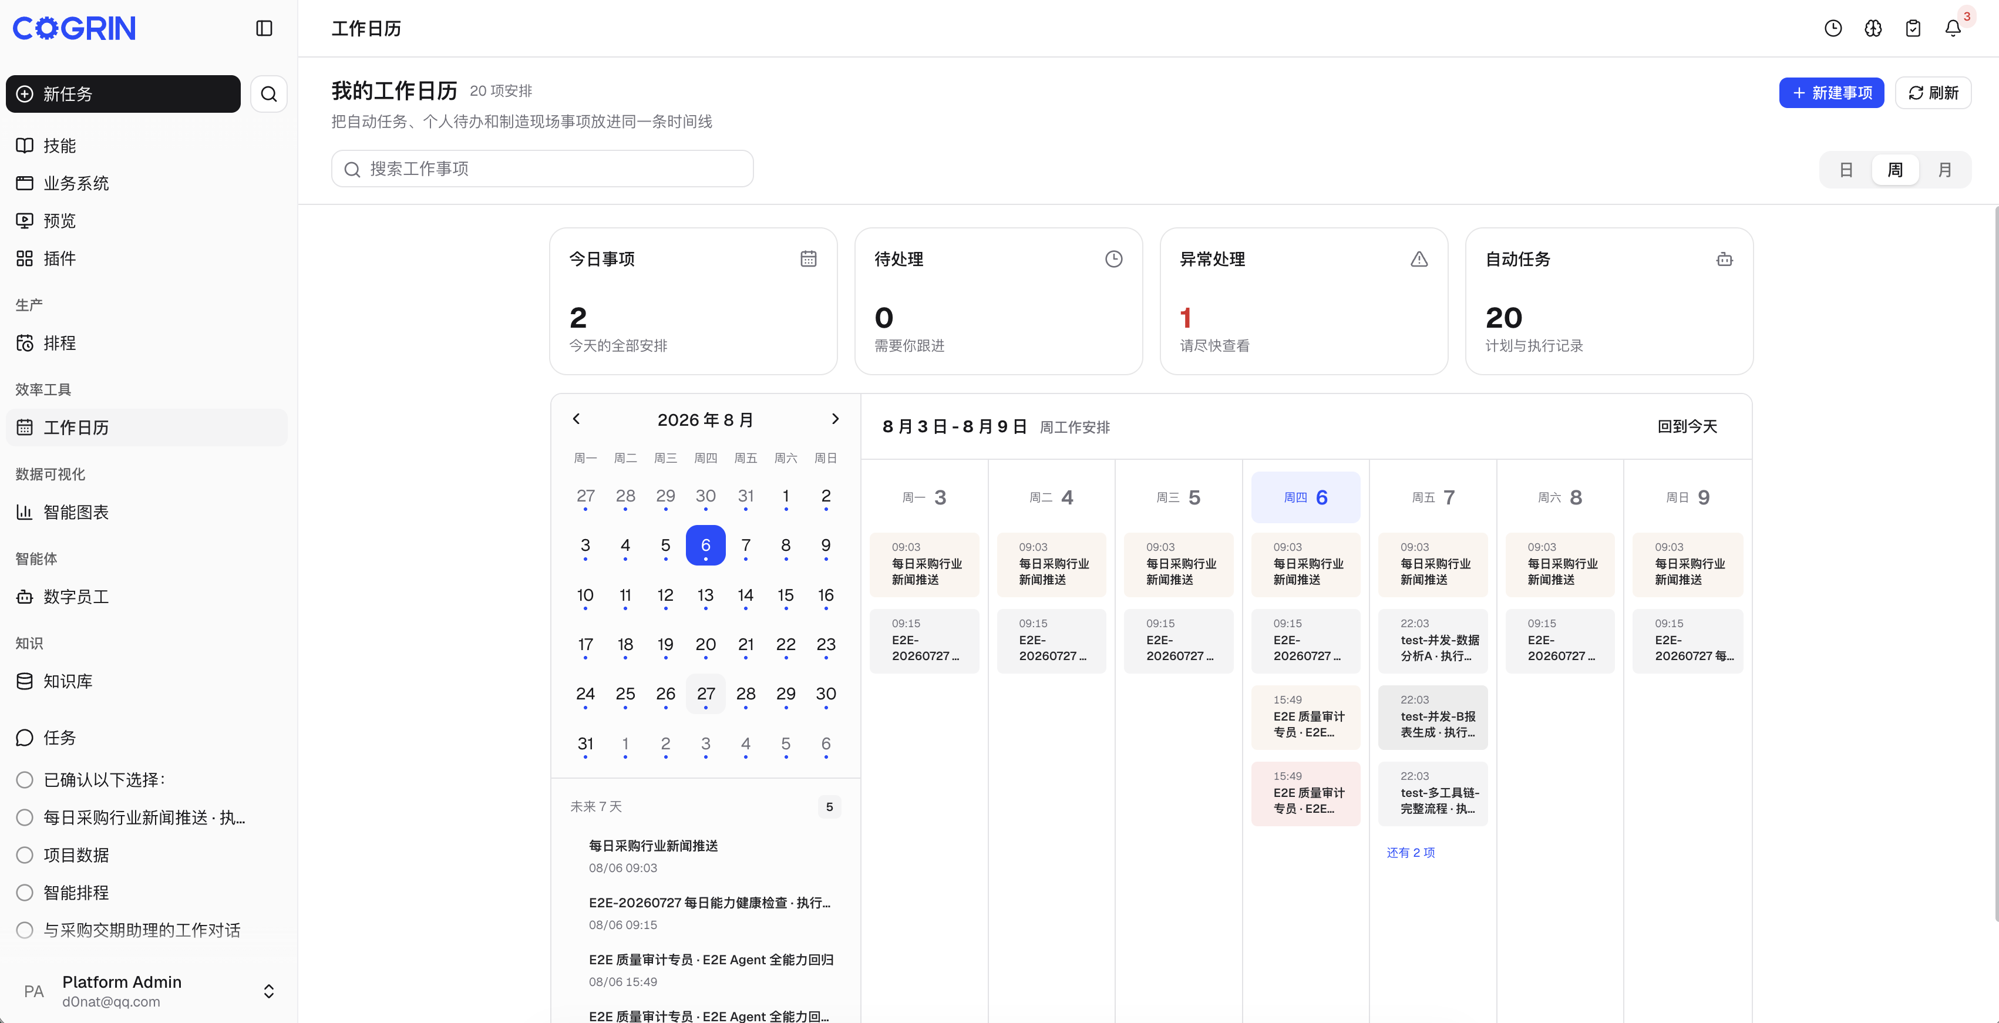The image size is (1999, 1023).
Task: Open the notifications bell icon
Action: [1953, 28]
